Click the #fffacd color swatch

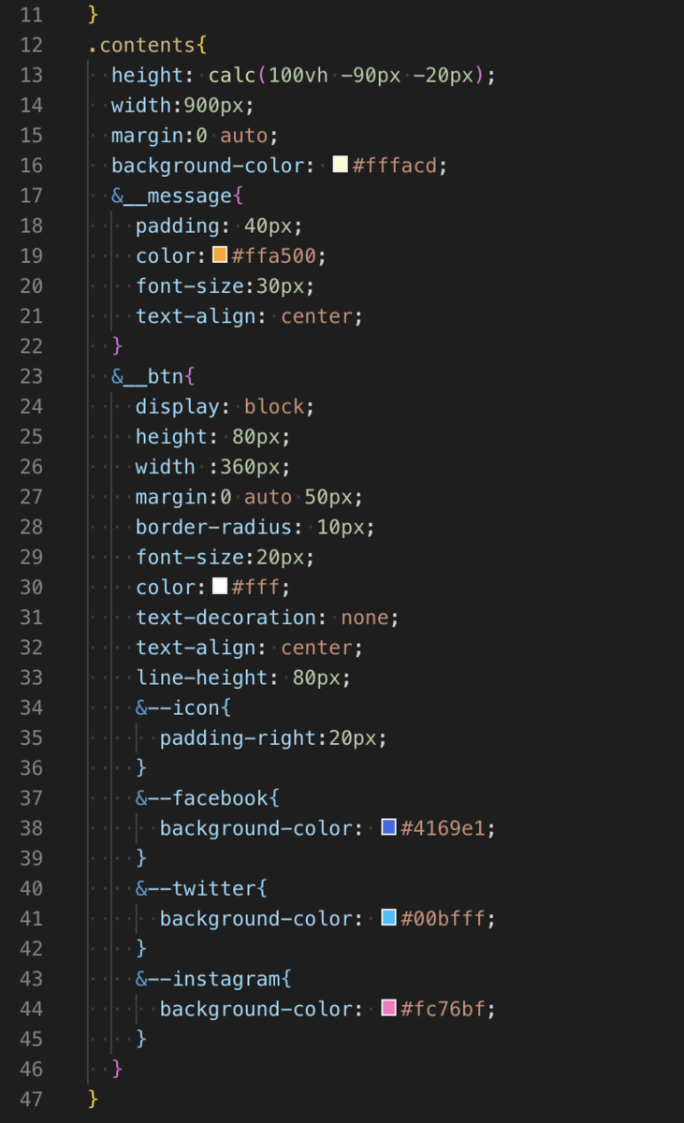(x=341, y=165)
